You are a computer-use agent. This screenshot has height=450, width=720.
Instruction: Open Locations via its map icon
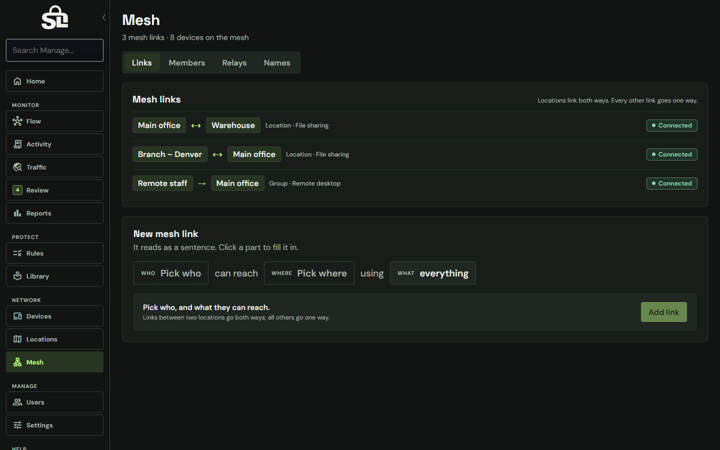[17, 339]
